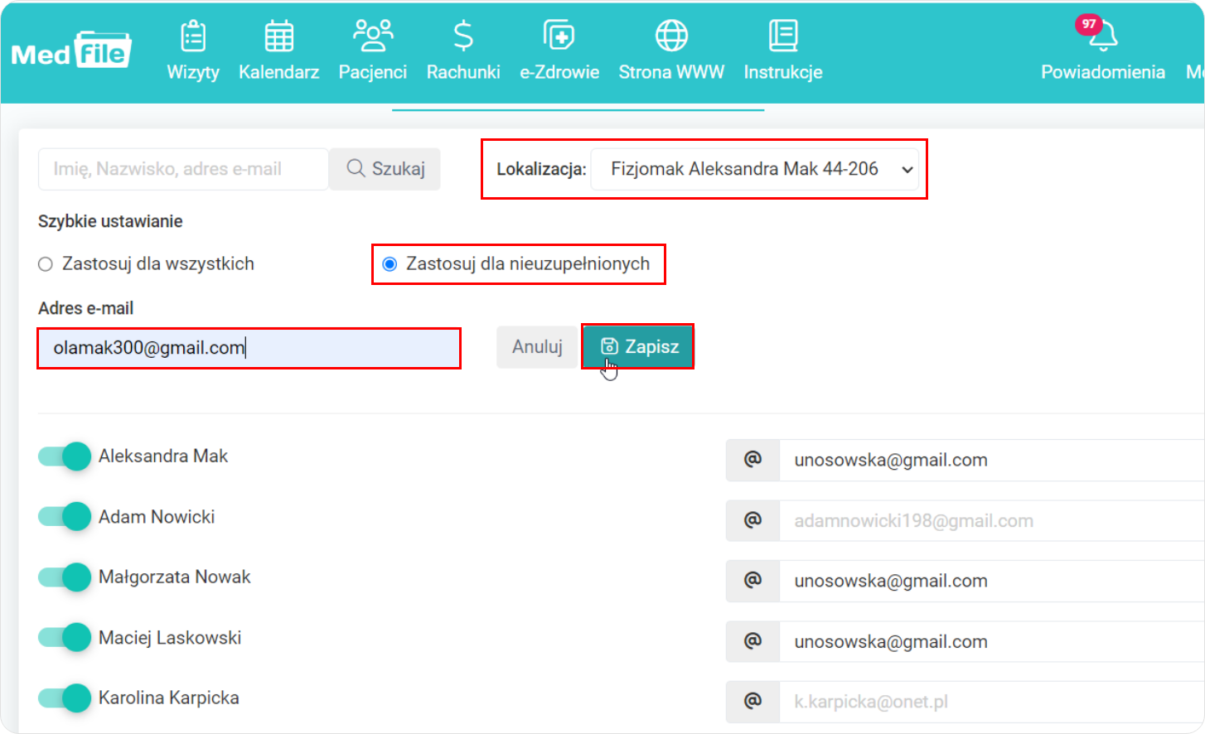This screenshot has height=734, width=1205.
Task: Click the MedFile logo
Action: [71, 51]
